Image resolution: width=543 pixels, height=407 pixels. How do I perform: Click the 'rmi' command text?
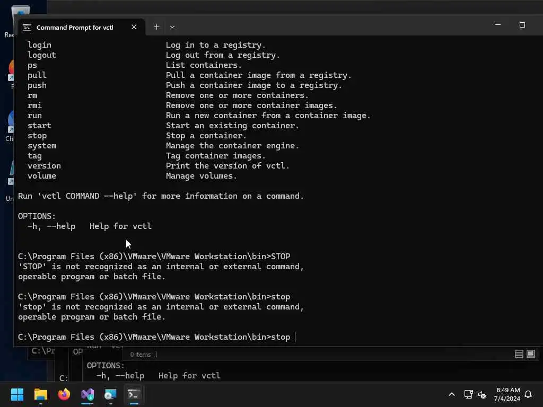click(x=34, y=105)
